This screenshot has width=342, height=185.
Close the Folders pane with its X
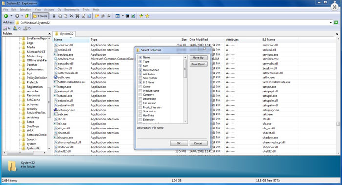[x=49, y=34]
